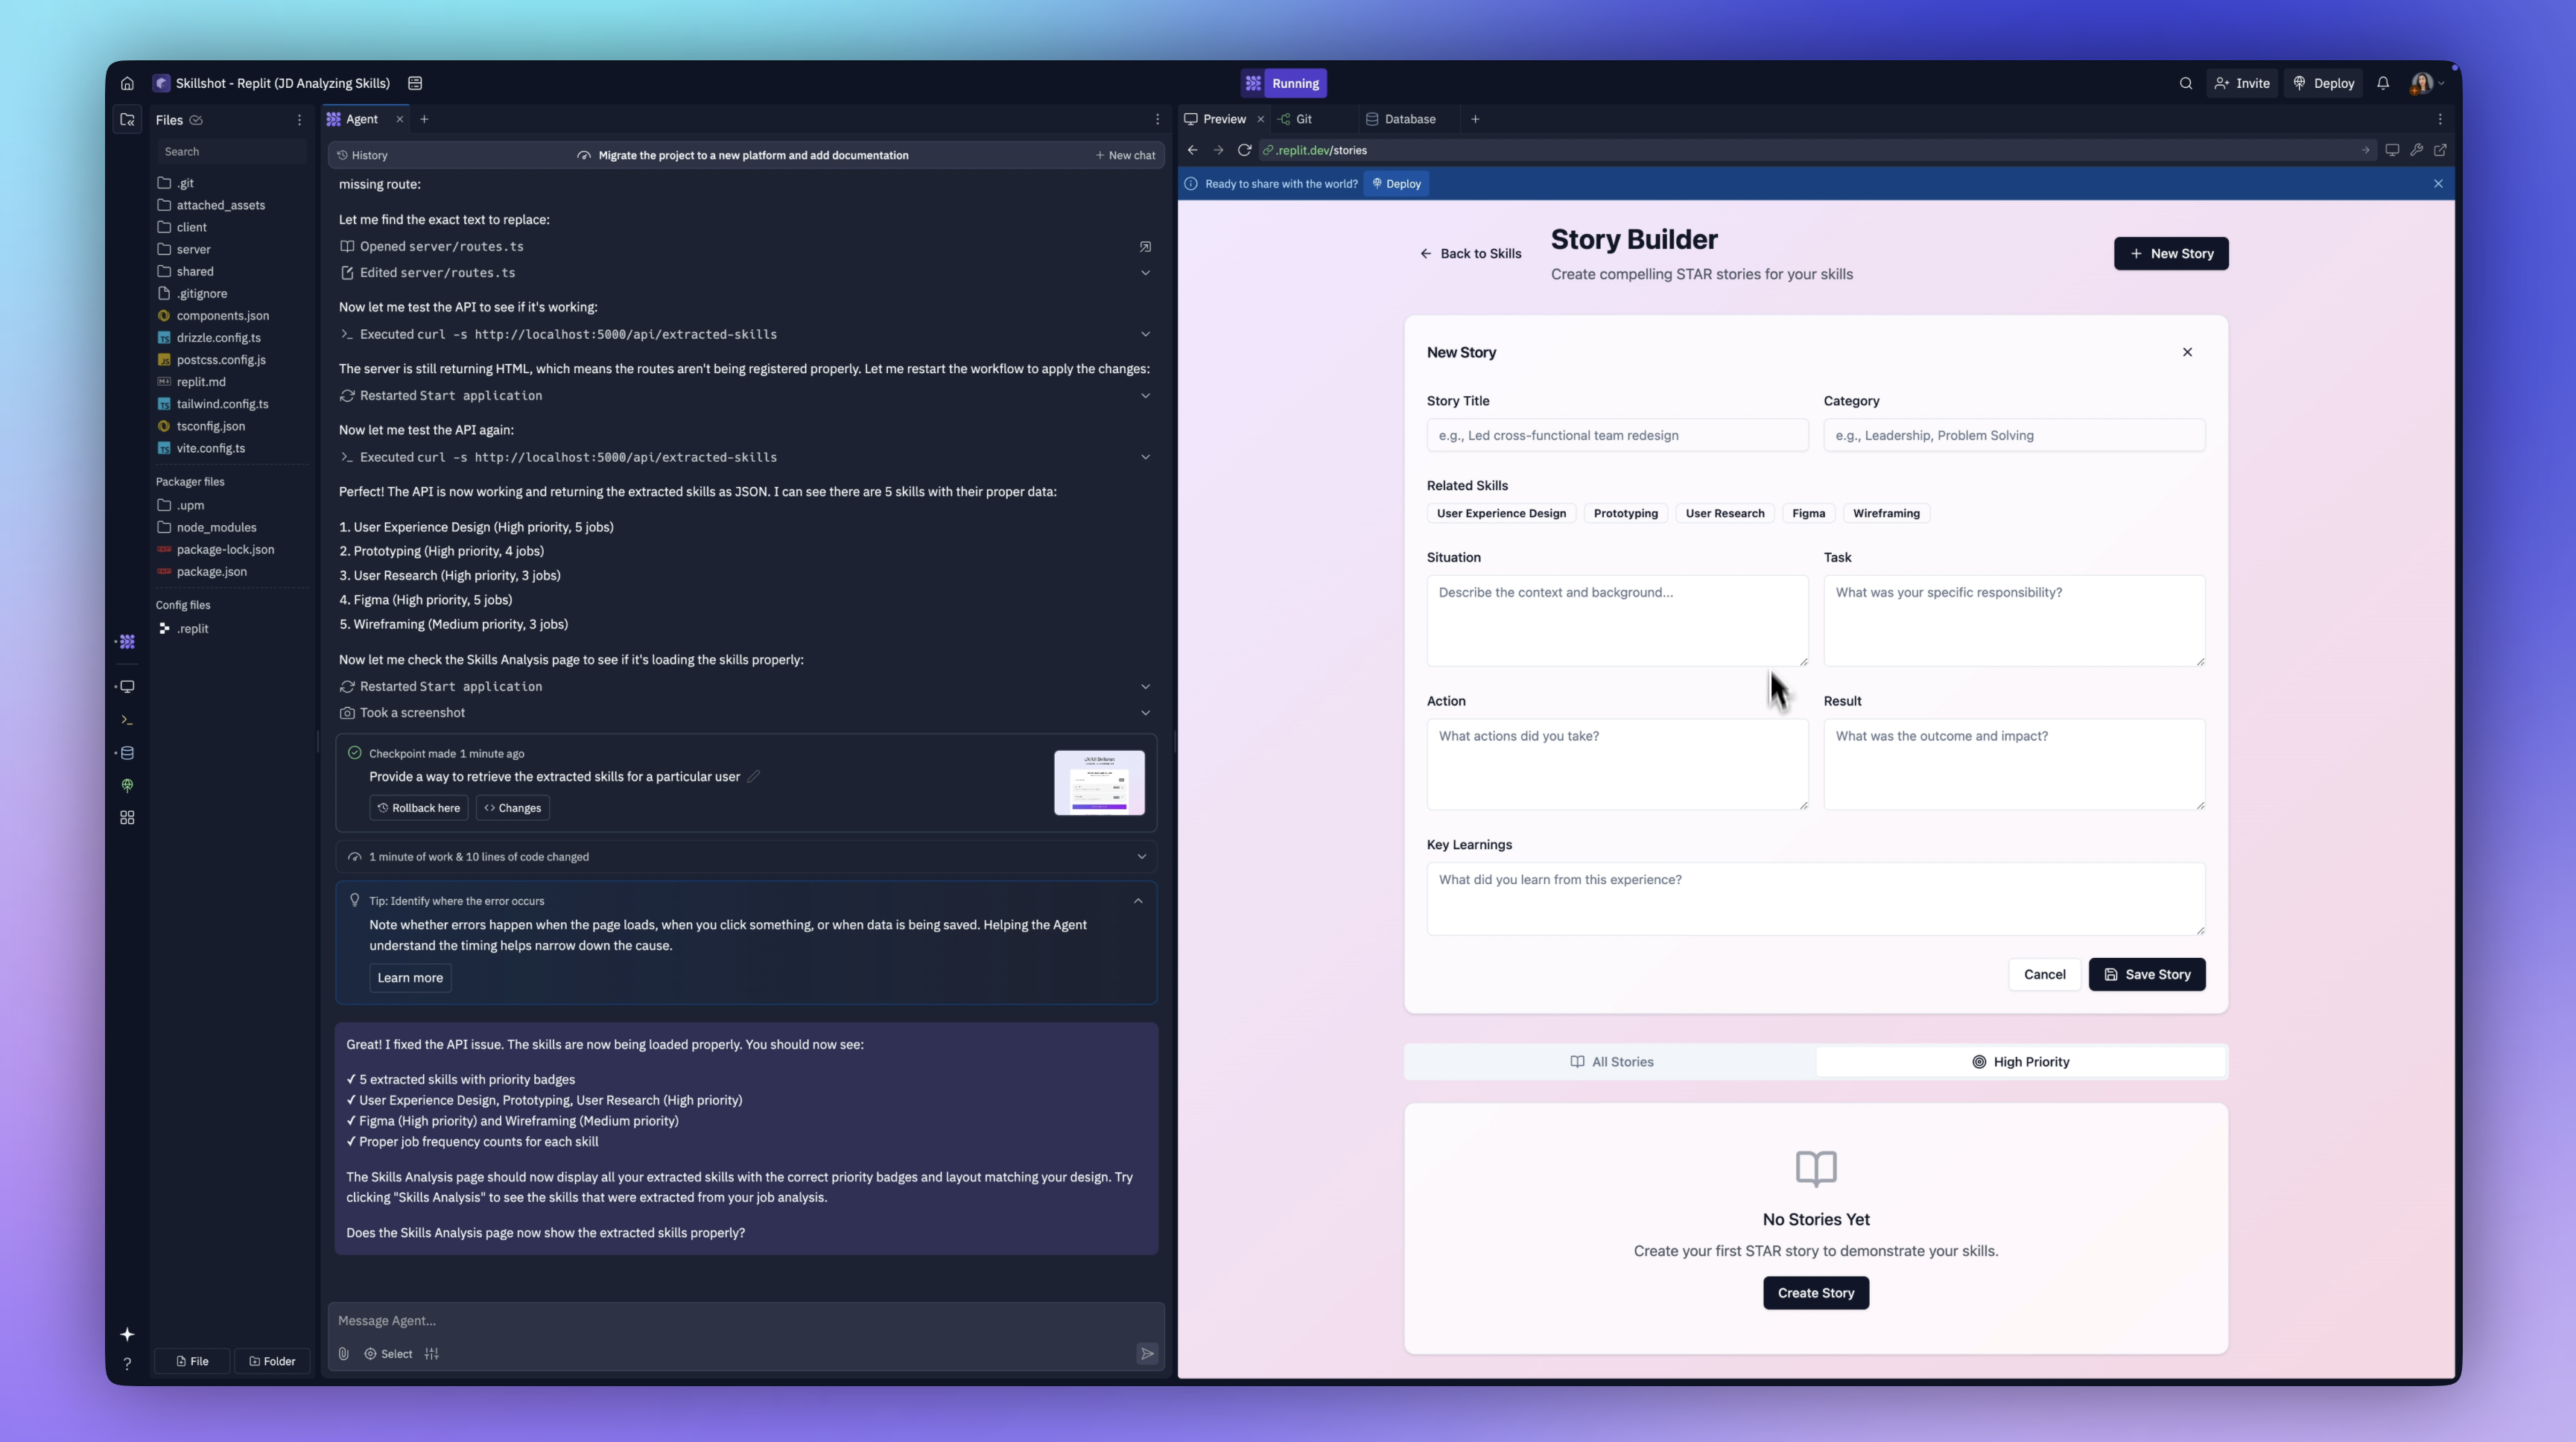This screenshot has width=2576, height=1442.
Task: Select the User Research skill chip
Action: pyautogui.click(x=1724, y=514)
